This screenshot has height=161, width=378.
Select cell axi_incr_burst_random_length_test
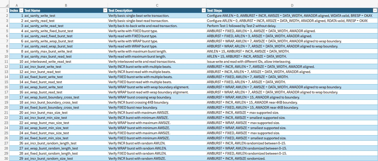coord(66,143)
